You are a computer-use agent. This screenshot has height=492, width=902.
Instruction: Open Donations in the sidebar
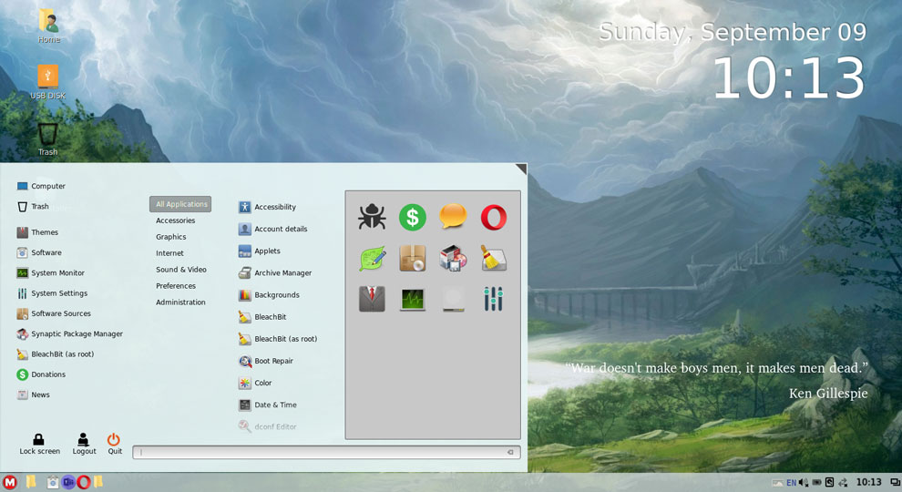tap(41, 374)
